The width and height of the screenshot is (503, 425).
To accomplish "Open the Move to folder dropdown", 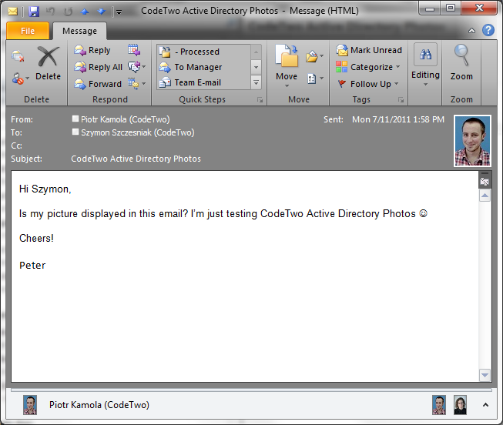I will pos(287,66).
